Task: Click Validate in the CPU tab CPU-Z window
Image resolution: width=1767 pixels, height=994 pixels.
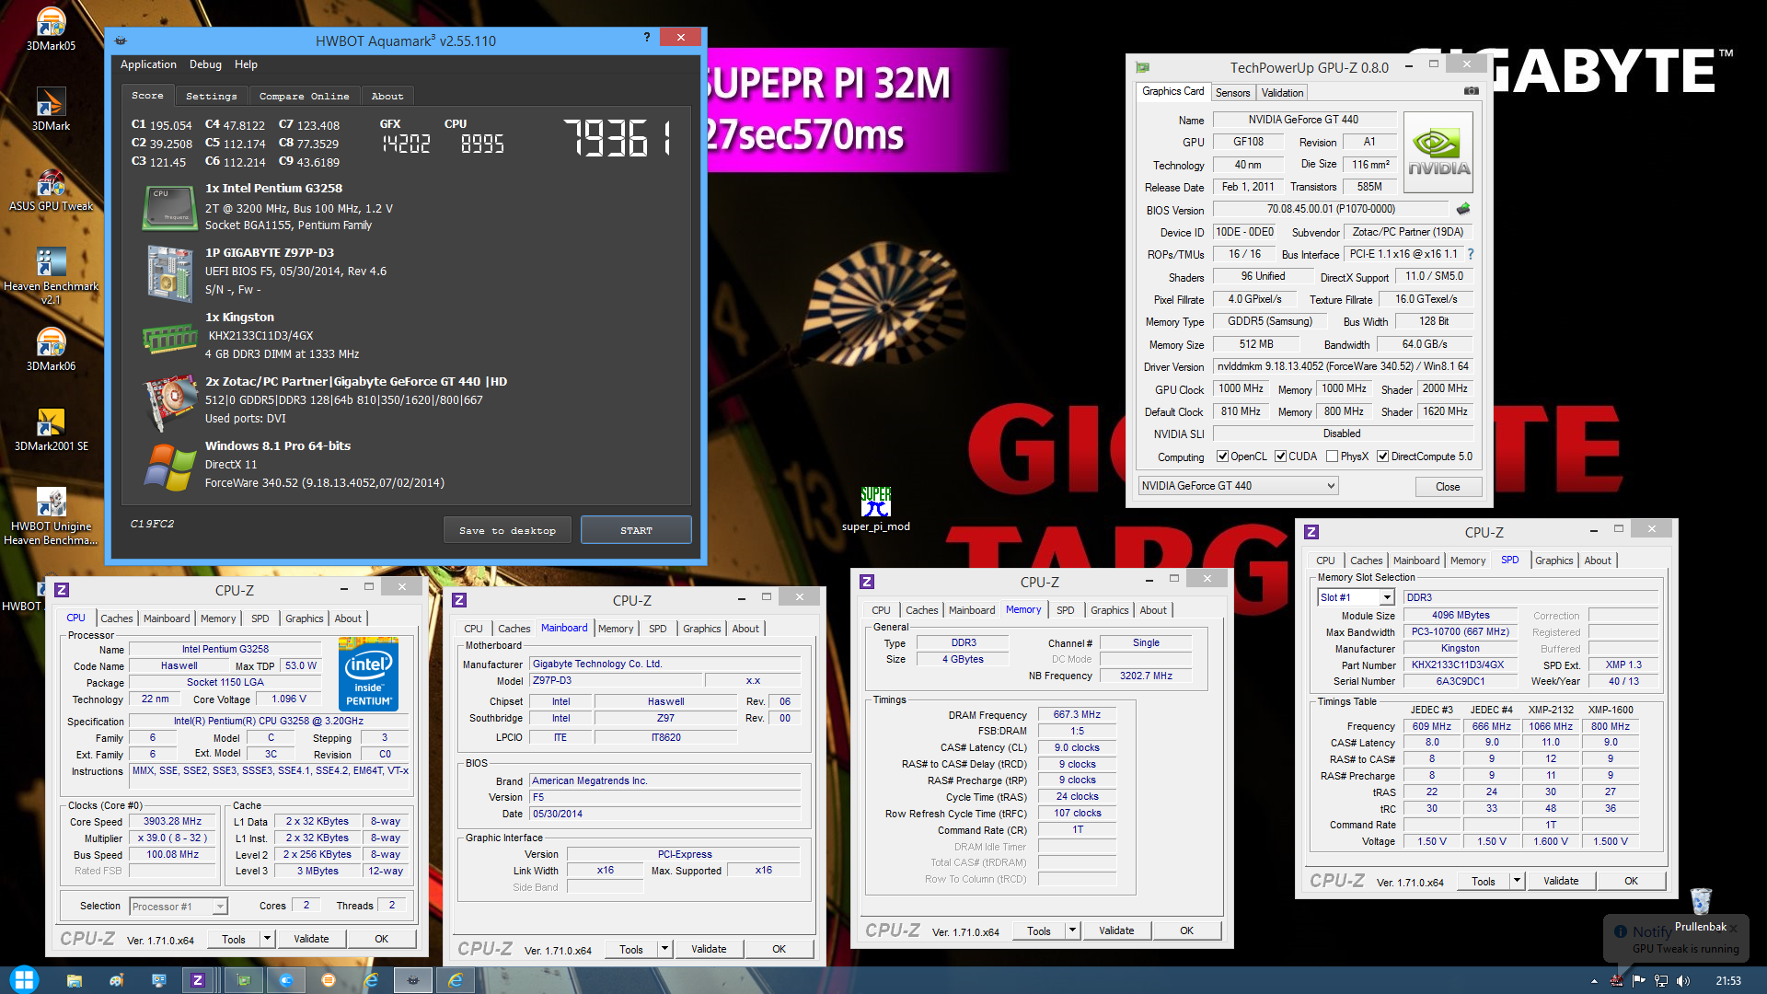Action: (x=311, y=939)
